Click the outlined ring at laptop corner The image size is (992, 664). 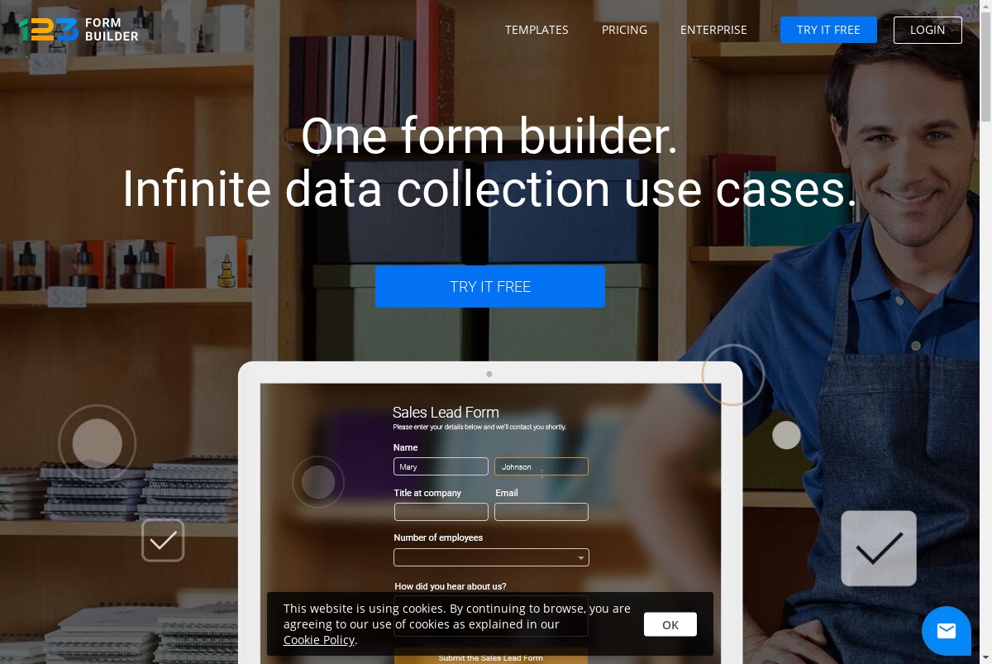(733, 375)
